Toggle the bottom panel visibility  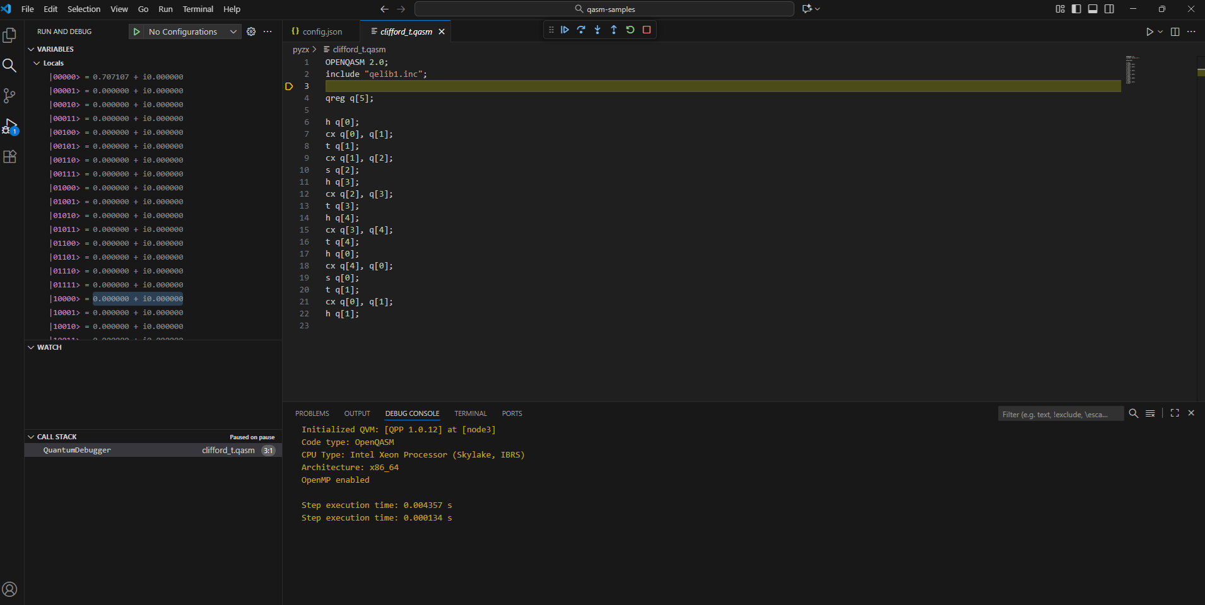(x=1093, y=9)
